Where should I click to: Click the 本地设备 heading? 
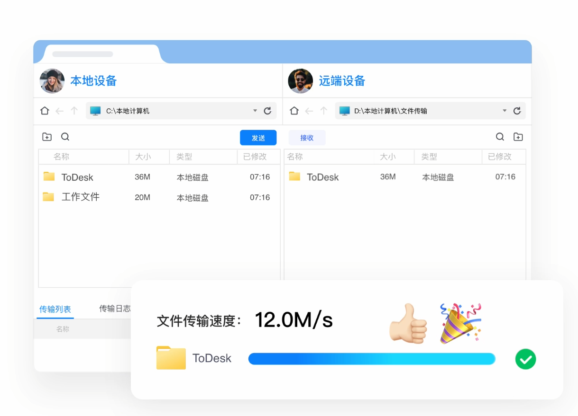93,81
